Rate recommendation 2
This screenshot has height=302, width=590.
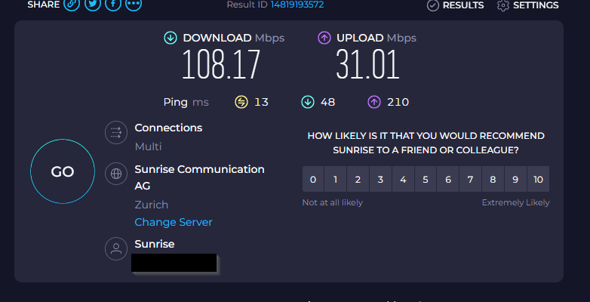(x=358, y=179)
